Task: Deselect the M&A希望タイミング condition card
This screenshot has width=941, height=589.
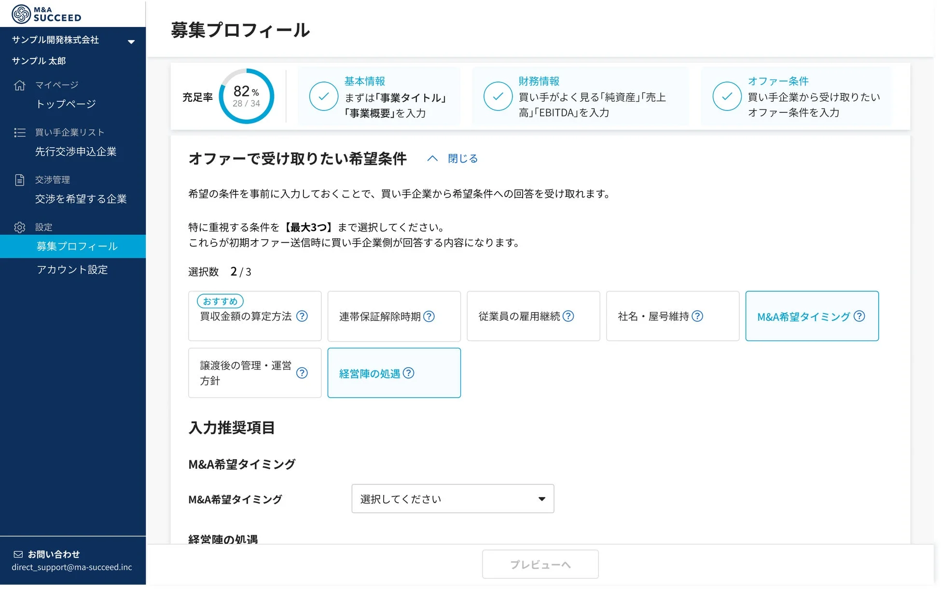Action: click(x=812, y=316)
